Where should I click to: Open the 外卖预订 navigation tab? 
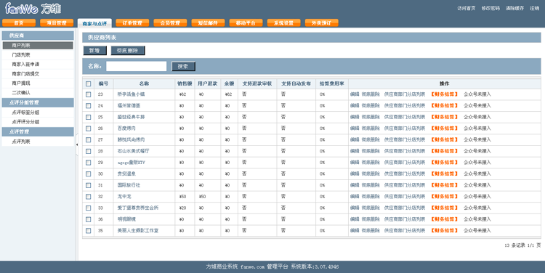pyautogui.click(x=322, y=23)
